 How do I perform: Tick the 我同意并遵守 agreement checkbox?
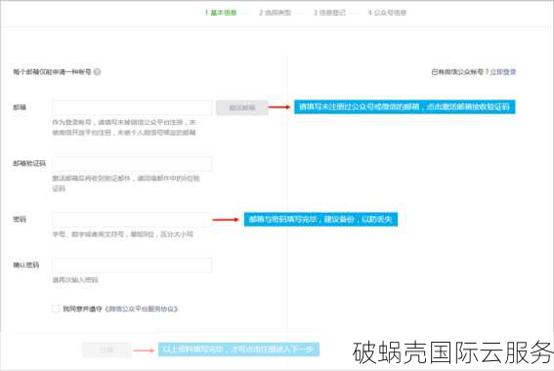coord(56,309)
